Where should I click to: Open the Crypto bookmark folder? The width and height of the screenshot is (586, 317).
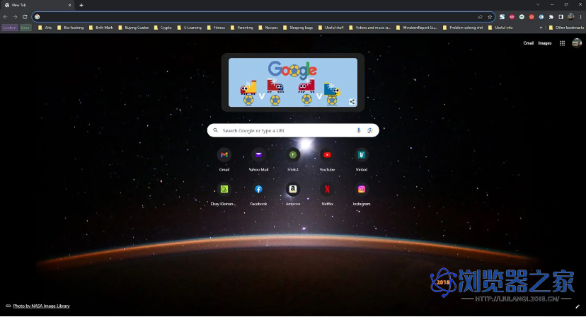click(163, 28)
